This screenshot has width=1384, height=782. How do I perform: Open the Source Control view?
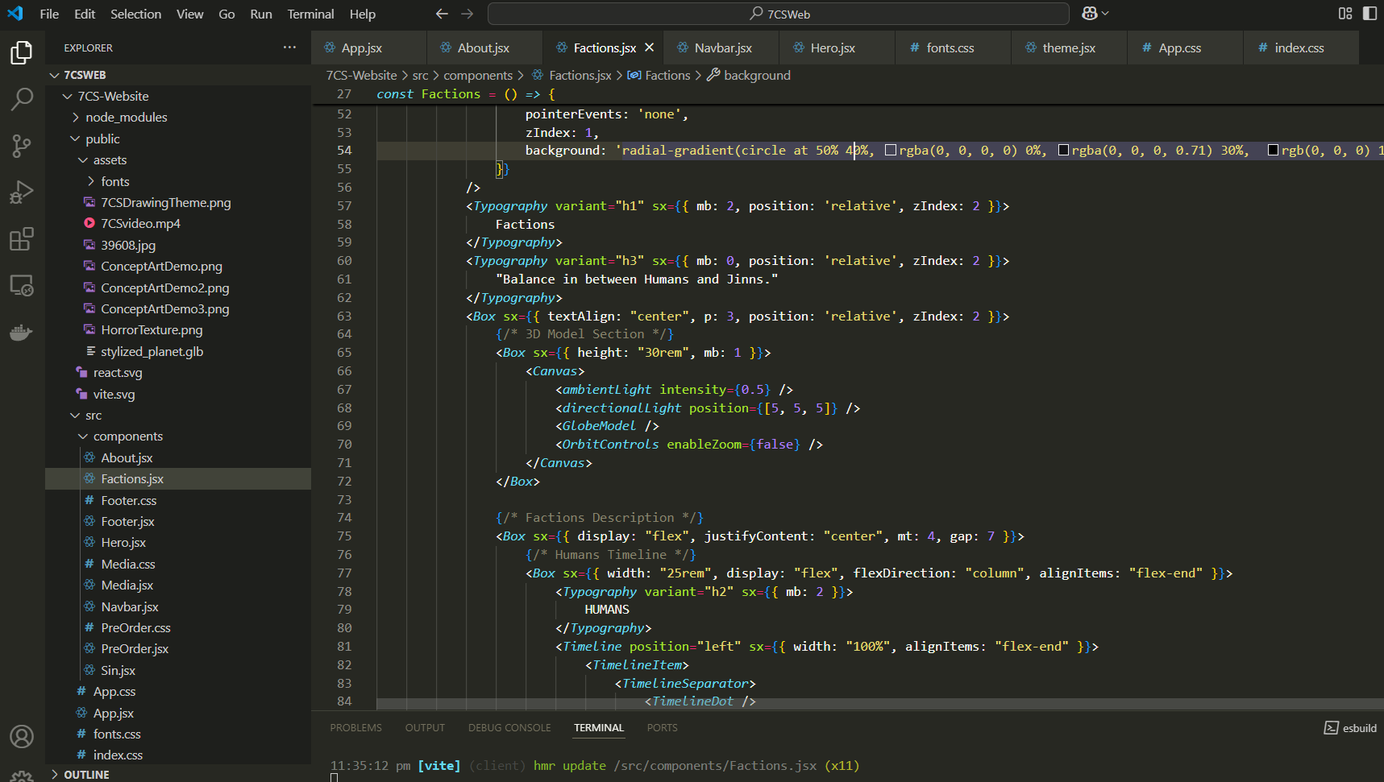[x=22, y=145]
